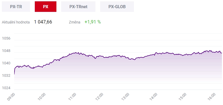223x105 pixels.
Task: Select the red PX tab
Action: tap(46, 7)
